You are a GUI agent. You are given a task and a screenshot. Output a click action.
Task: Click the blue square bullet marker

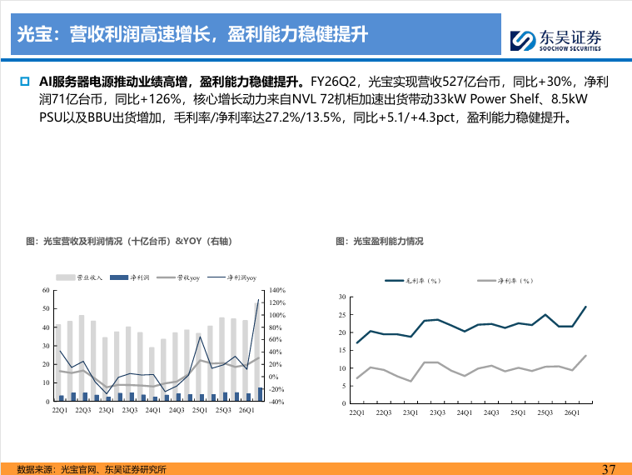(x=25, y=82)
